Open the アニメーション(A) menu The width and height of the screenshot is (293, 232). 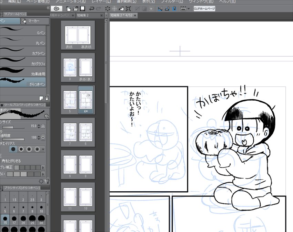(x=71, y=1)
